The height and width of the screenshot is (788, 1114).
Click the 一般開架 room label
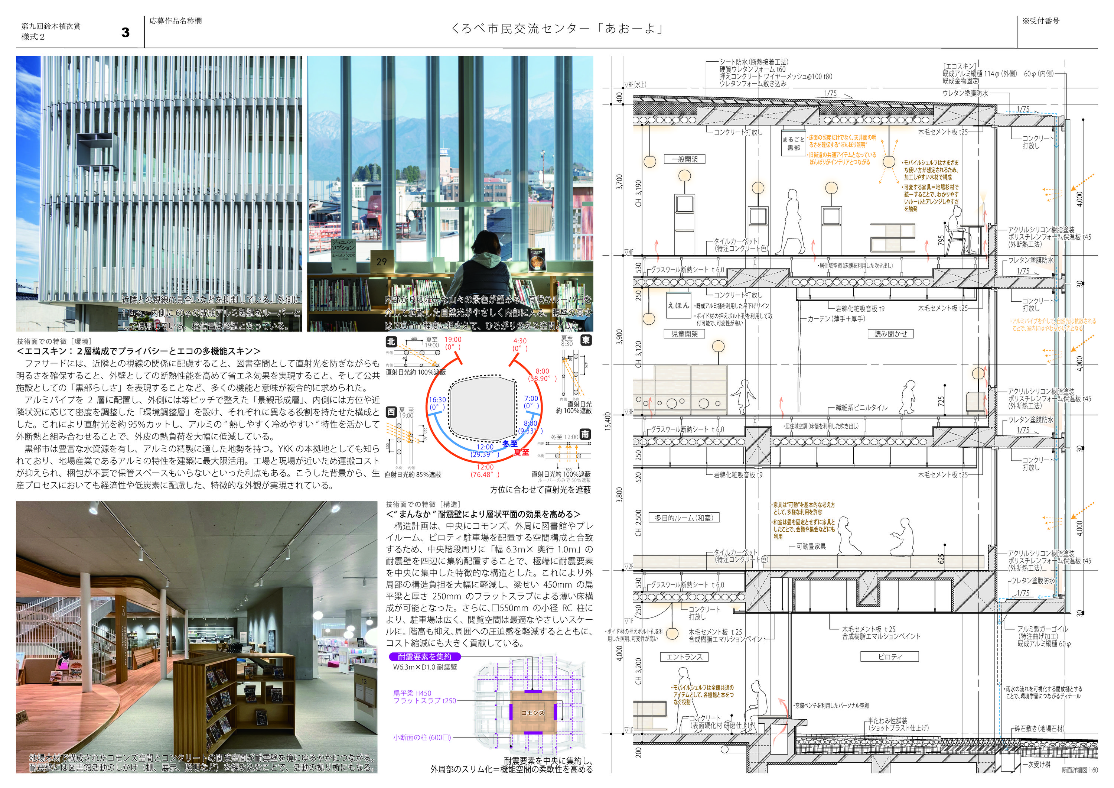pyautogui.click(x=684, y=159)
